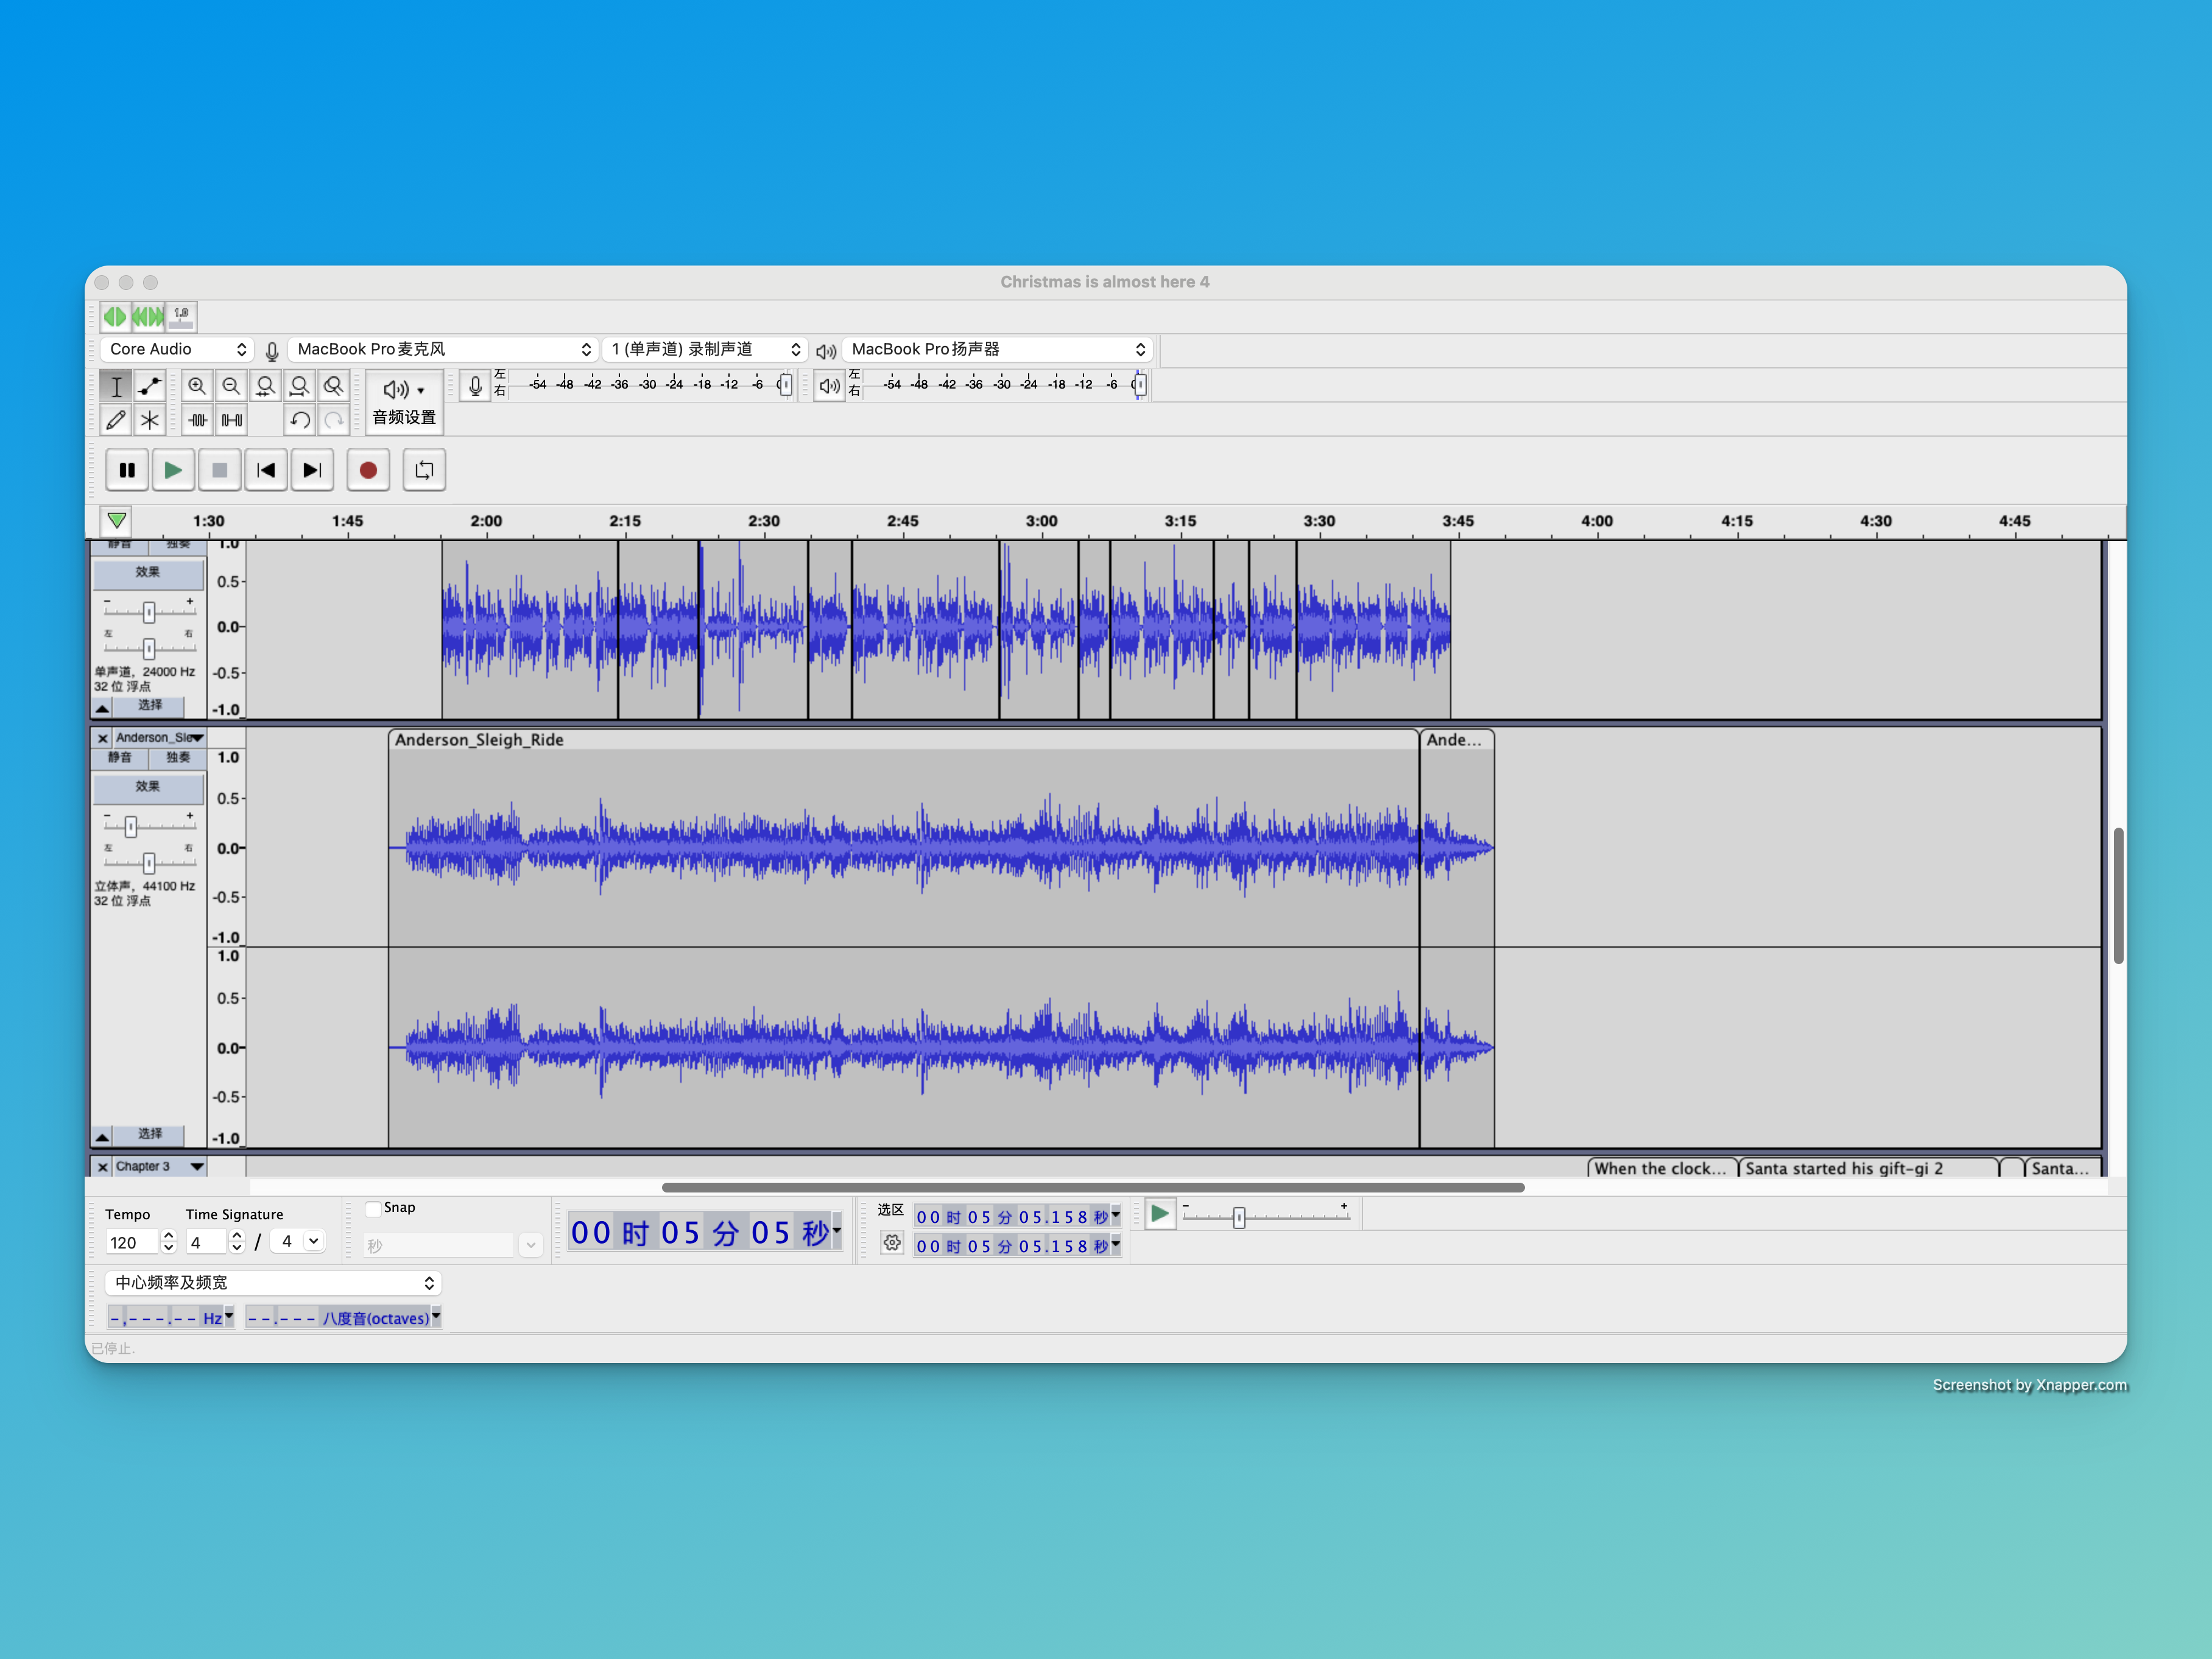
Task: Click 选择 on the Anderson_Sle track
Action: click(149, 1135)
